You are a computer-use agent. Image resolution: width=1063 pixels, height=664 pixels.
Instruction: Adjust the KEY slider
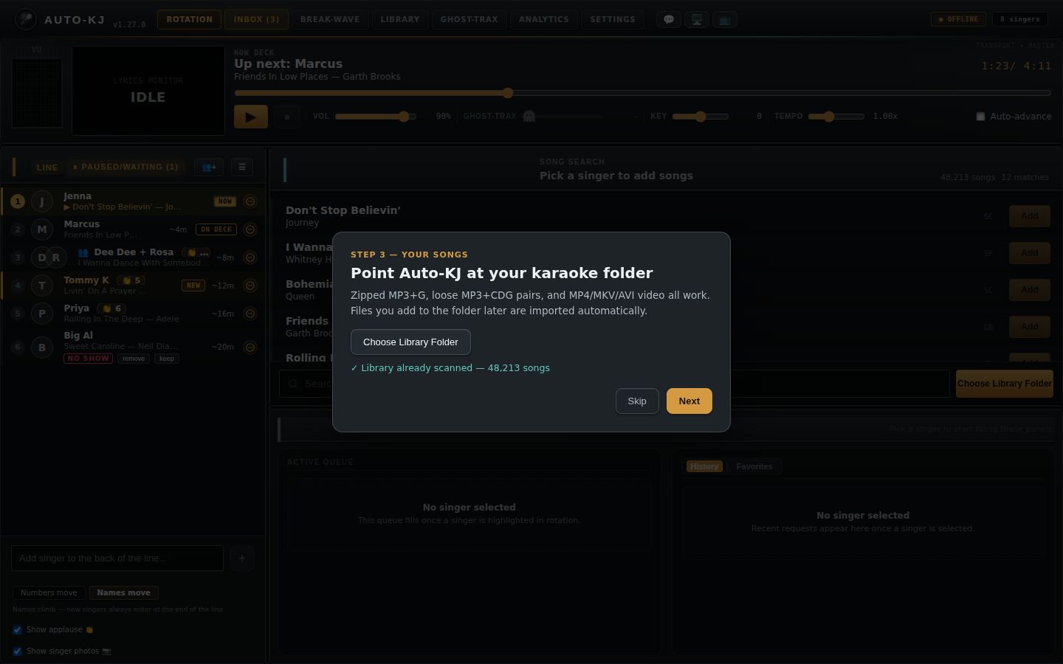tap(701, 117)
